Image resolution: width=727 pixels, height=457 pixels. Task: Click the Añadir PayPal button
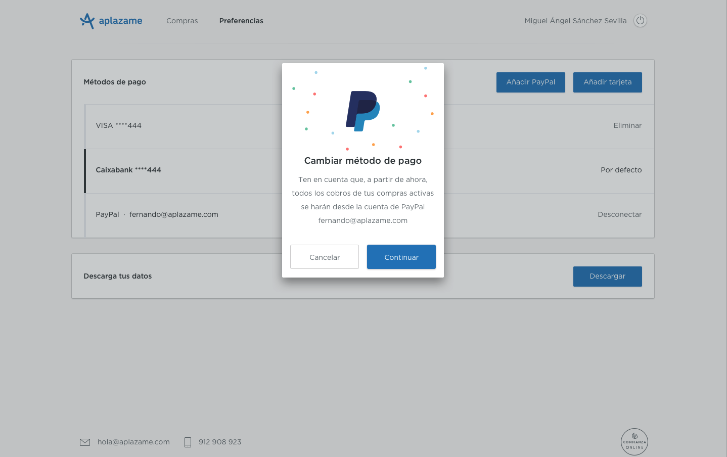pyautogui.click(x=531, y=82)
